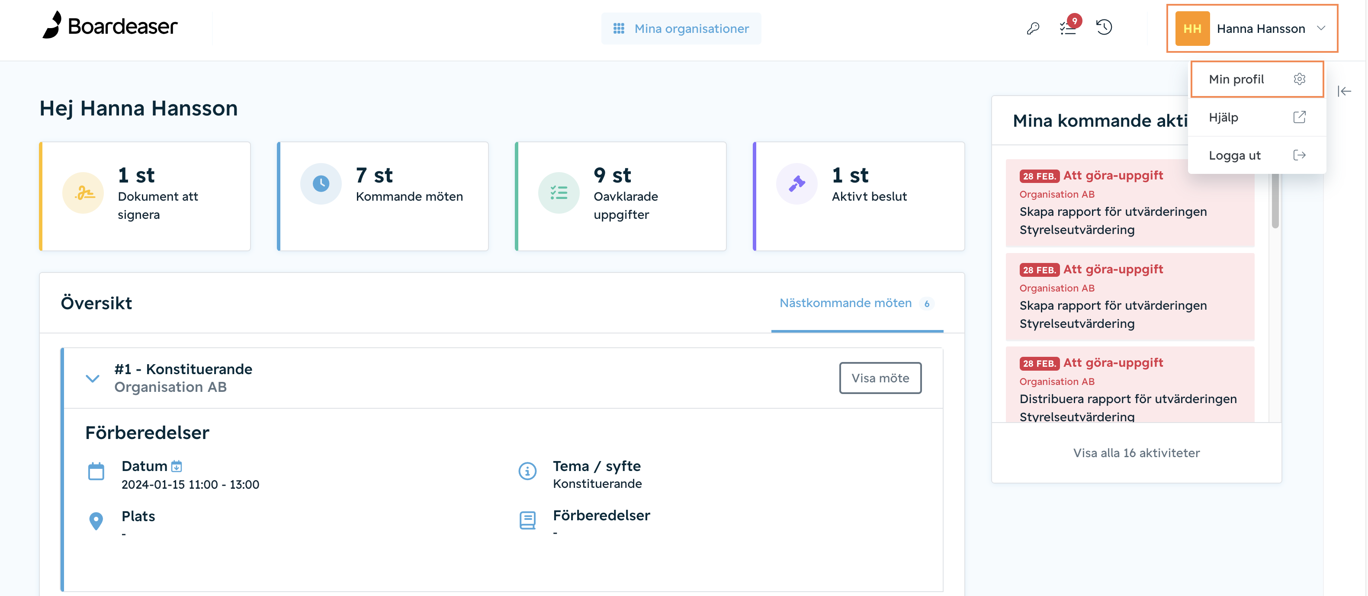Screen dimensions: 1368x596
Task: Select Hjälp menu entry
Action: 1256,117
